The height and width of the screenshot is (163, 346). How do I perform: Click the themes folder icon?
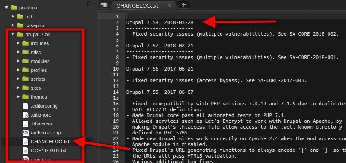26,97
